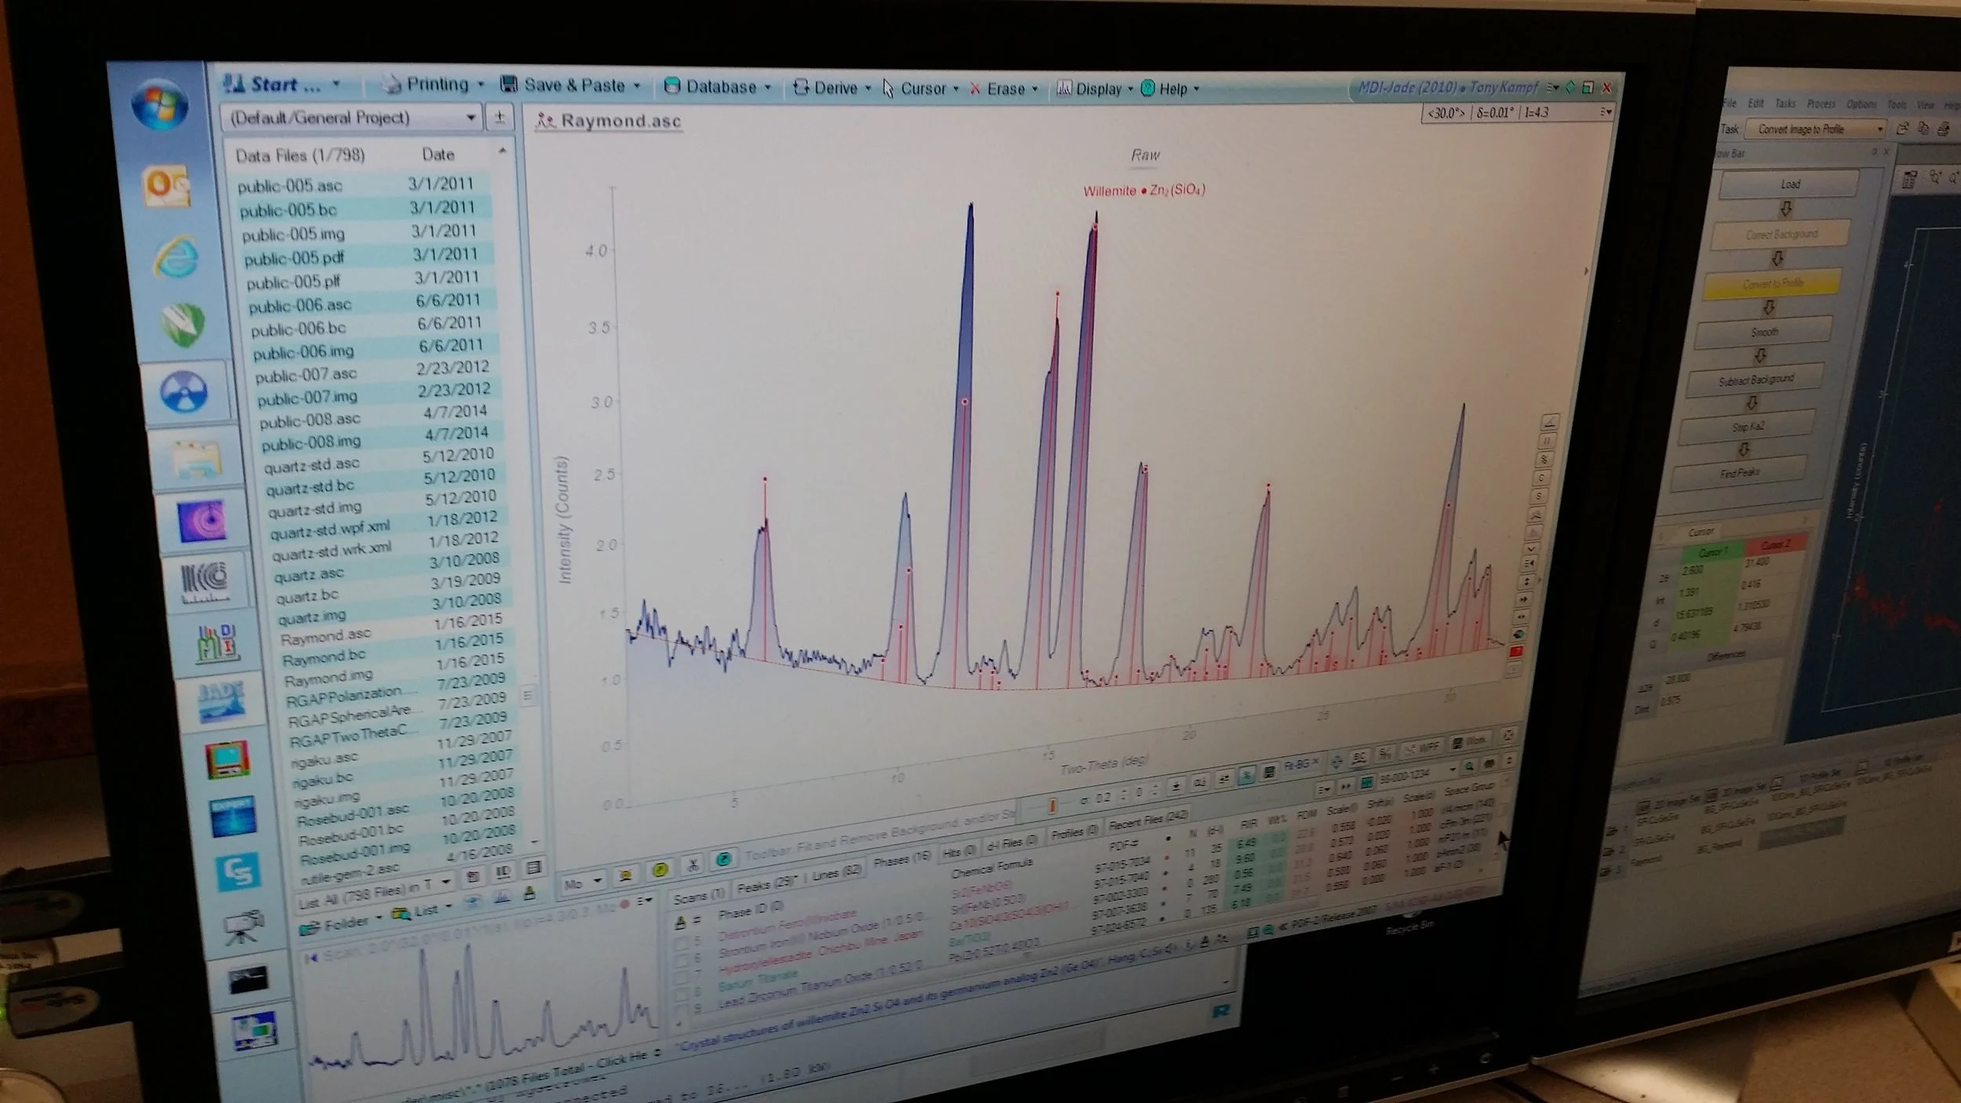Tick the checkbox for Barium Titanate
The height and width of the screenshot is (1103, 1961).
pos(681,993)
